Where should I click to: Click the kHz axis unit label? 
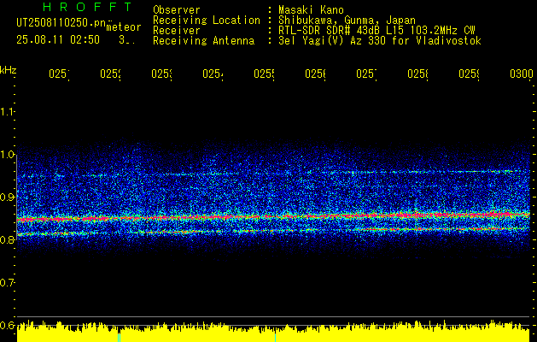point(9,70)
